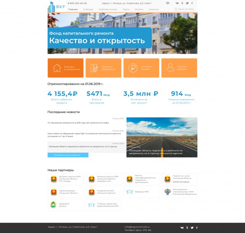Open ГК фонд содействия реформированию ЖКХ card
This screenshot has height=233, width=245.
104,205
